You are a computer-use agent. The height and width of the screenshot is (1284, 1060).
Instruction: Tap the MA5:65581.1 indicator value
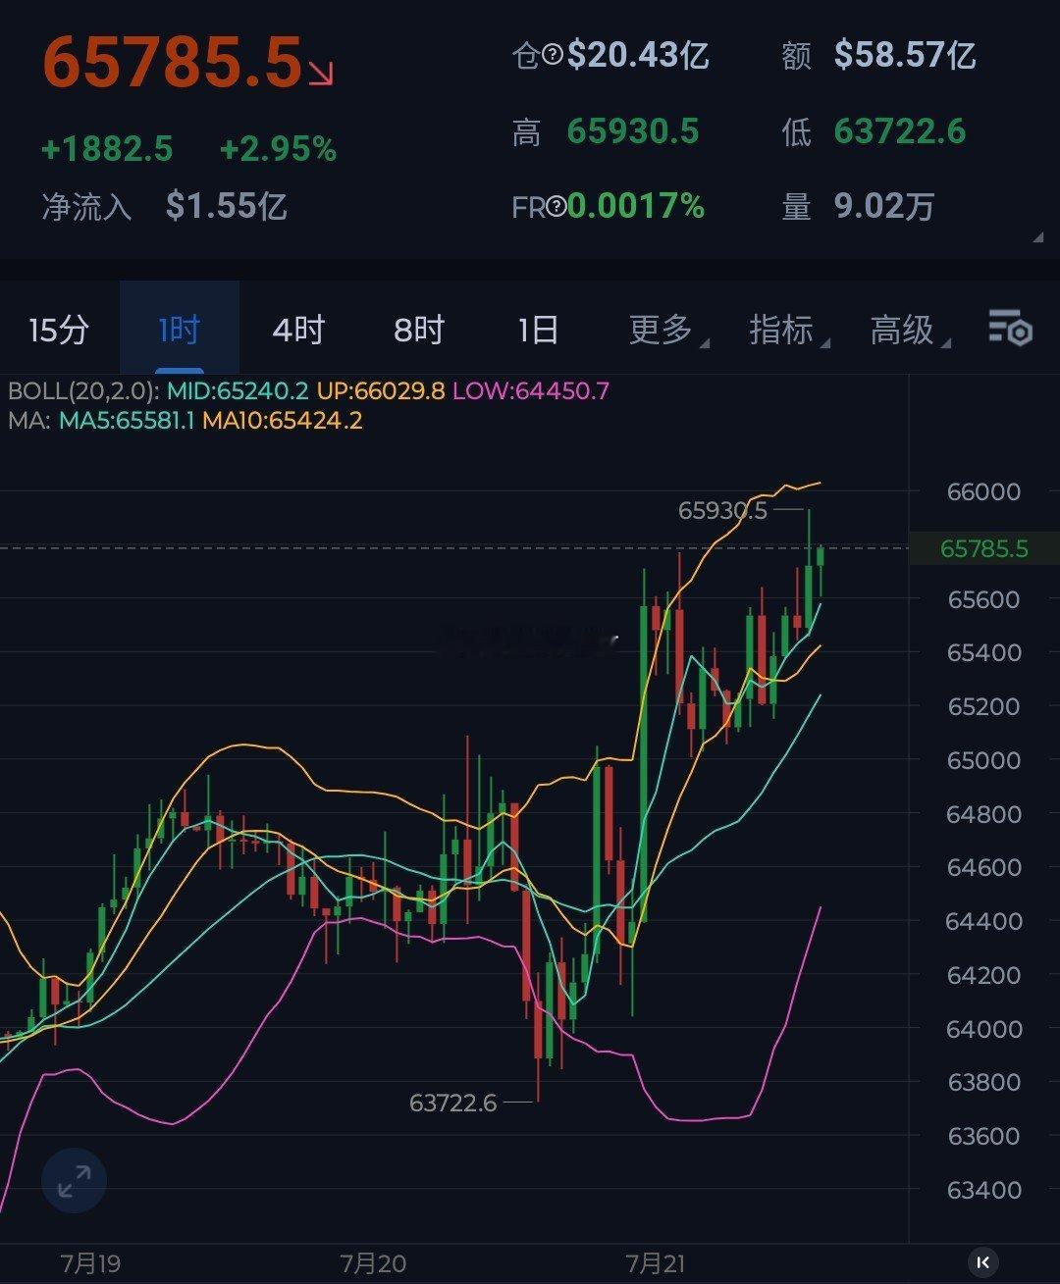point(128,421)
